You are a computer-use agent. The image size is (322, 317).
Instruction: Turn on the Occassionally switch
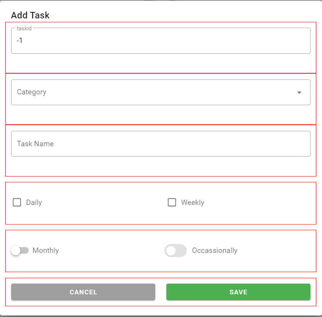coord(176,251)
